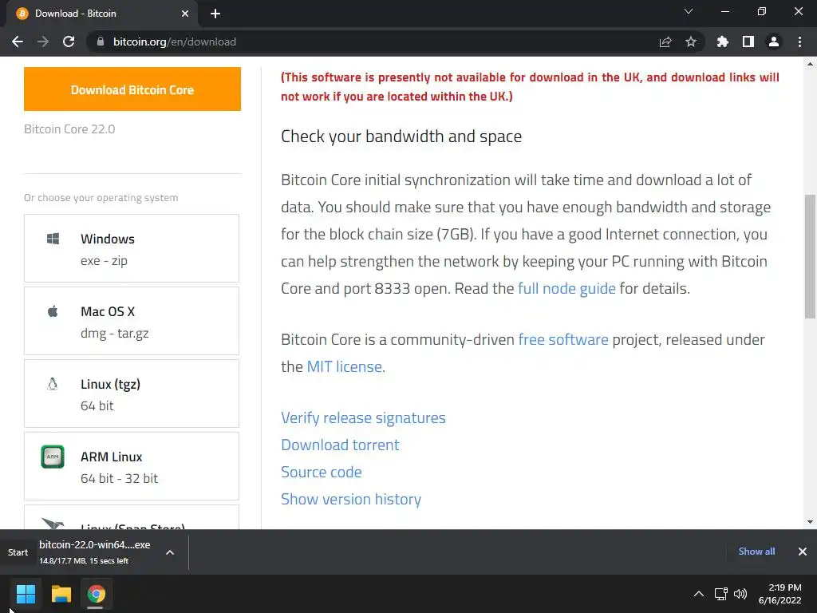
Task: Click the Windows logo icon
Action: point(53,239)
